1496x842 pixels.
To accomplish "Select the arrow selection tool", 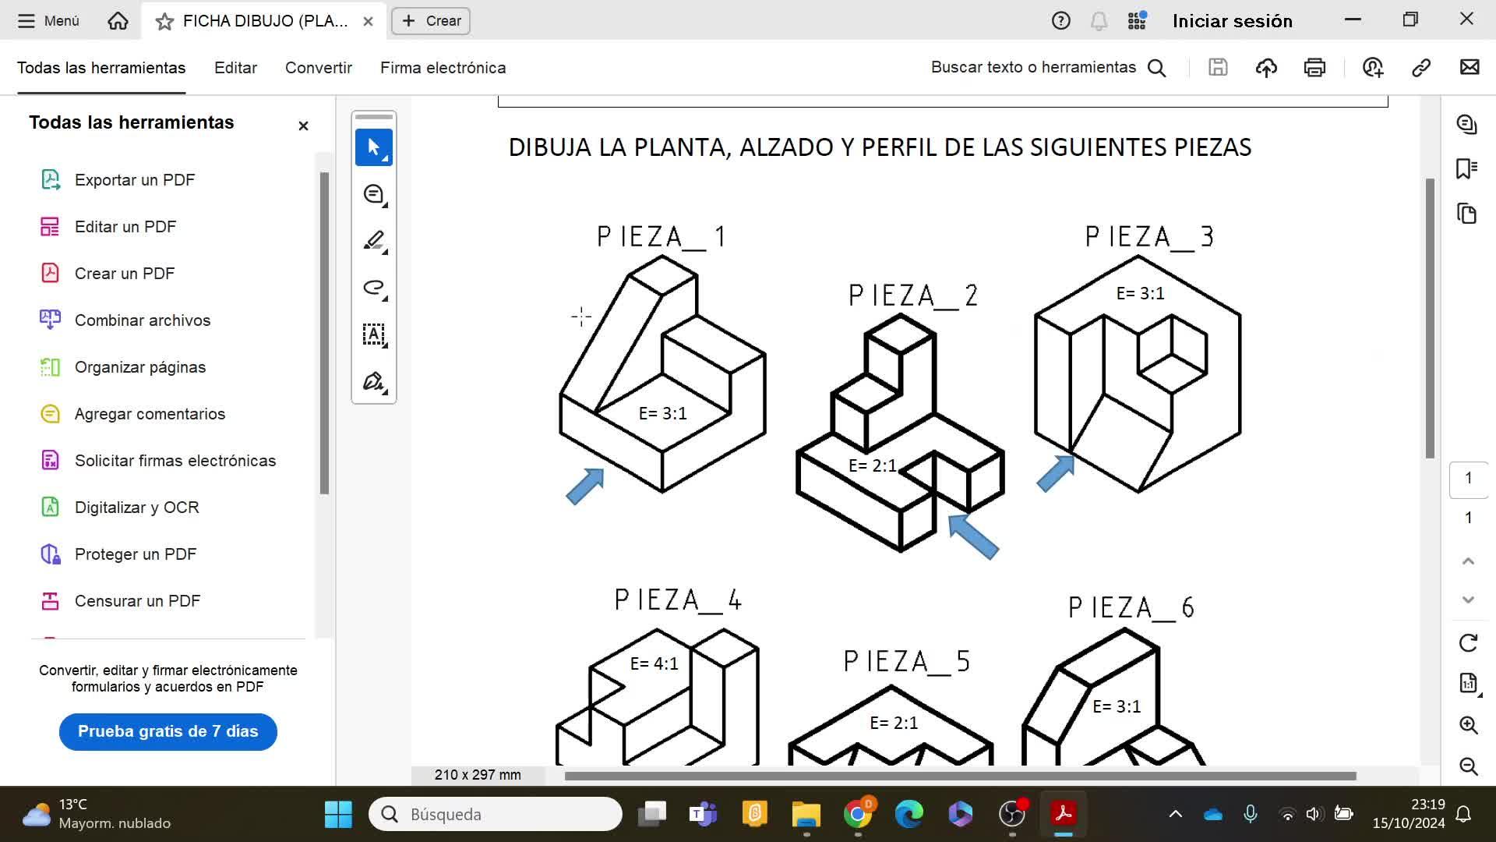I will pos(373,147).
